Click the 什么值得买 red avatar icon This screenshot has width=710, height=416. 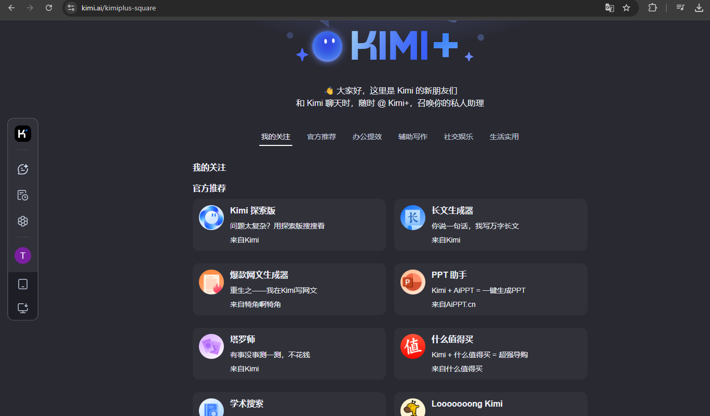pyautogui.click(x=413, y=346)
